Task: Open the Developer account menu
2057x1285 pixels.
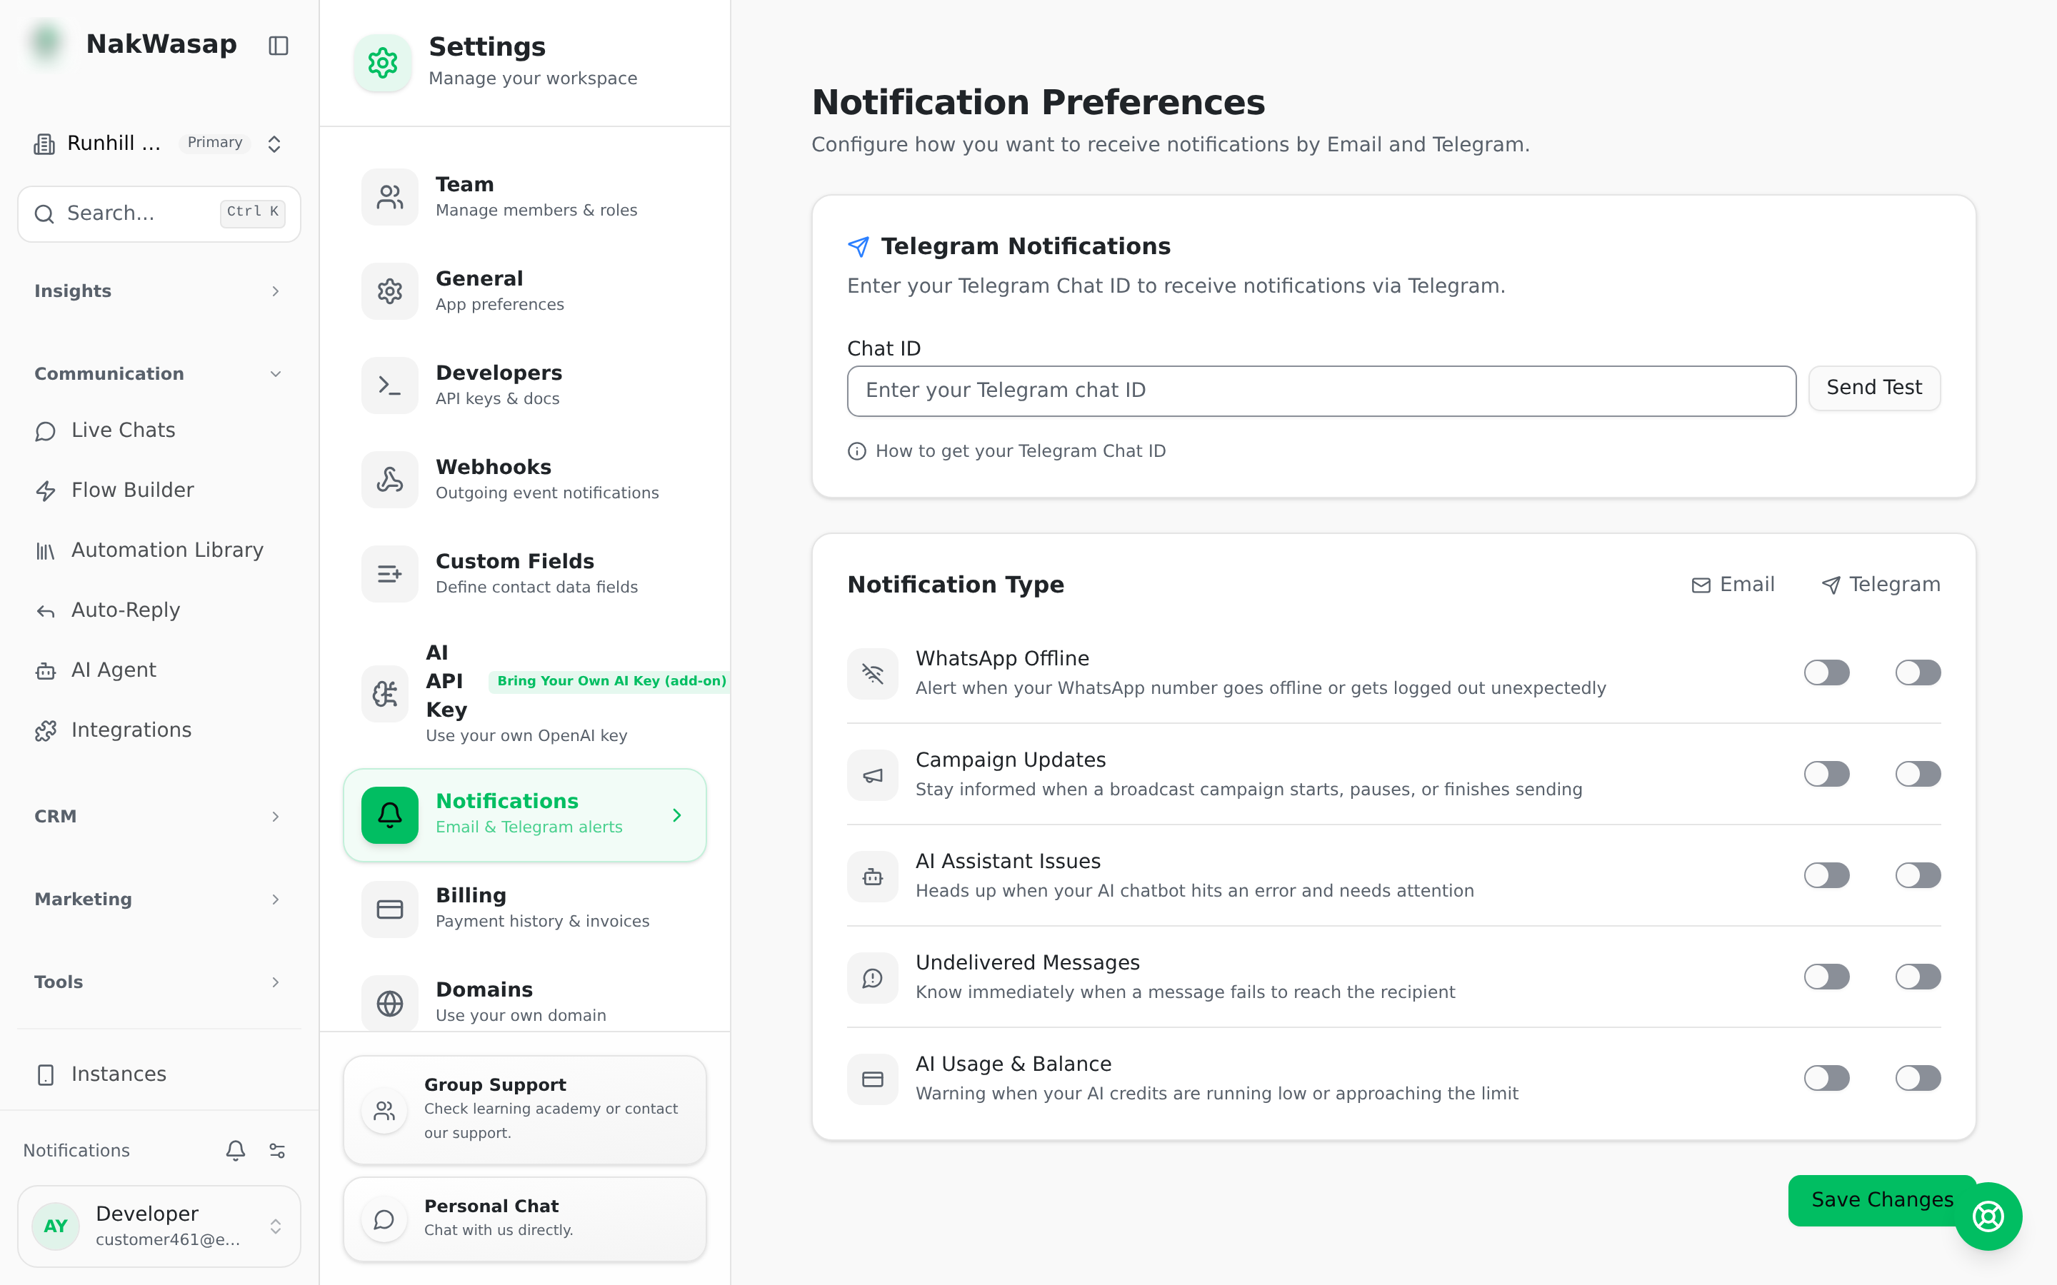Action: point(159,1226)
